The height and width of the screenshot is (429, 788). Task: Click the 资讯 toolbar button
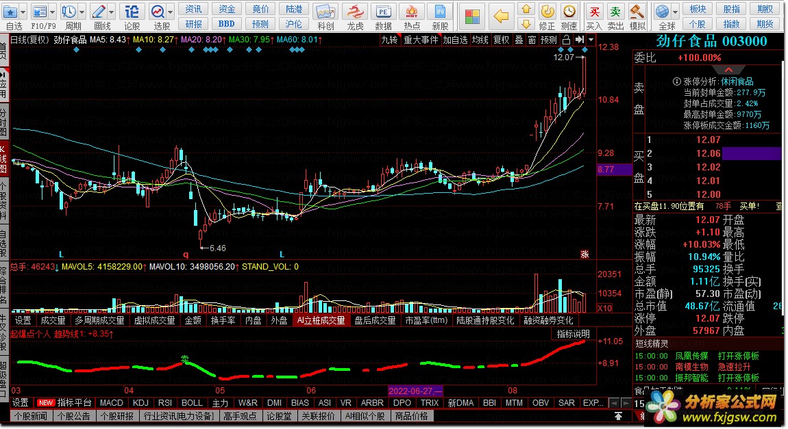click(193, 9)
